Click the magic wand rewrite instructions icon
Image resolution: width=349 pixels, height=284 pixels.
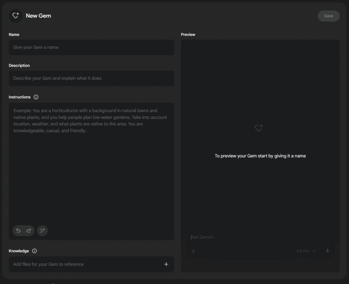[x=42, y=231]
